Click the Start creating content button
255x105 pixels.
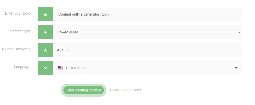tap(84, 90)
